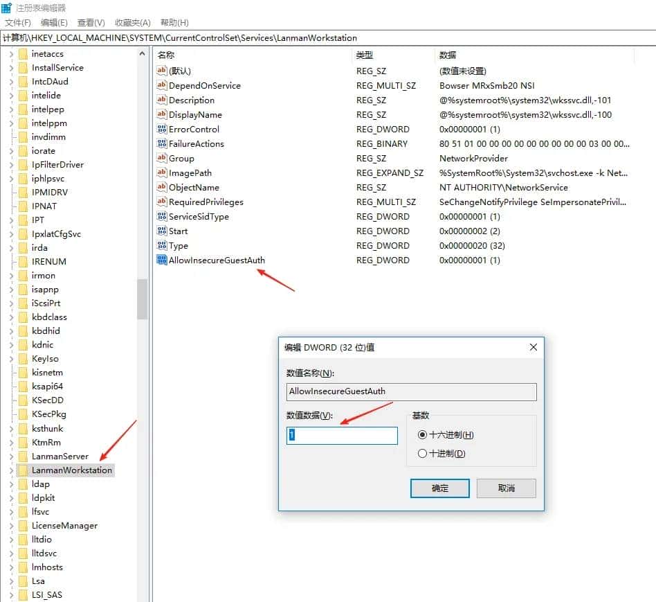
Task: Click the string icon next to DisplayName
Action: click(x=161, y=114)
